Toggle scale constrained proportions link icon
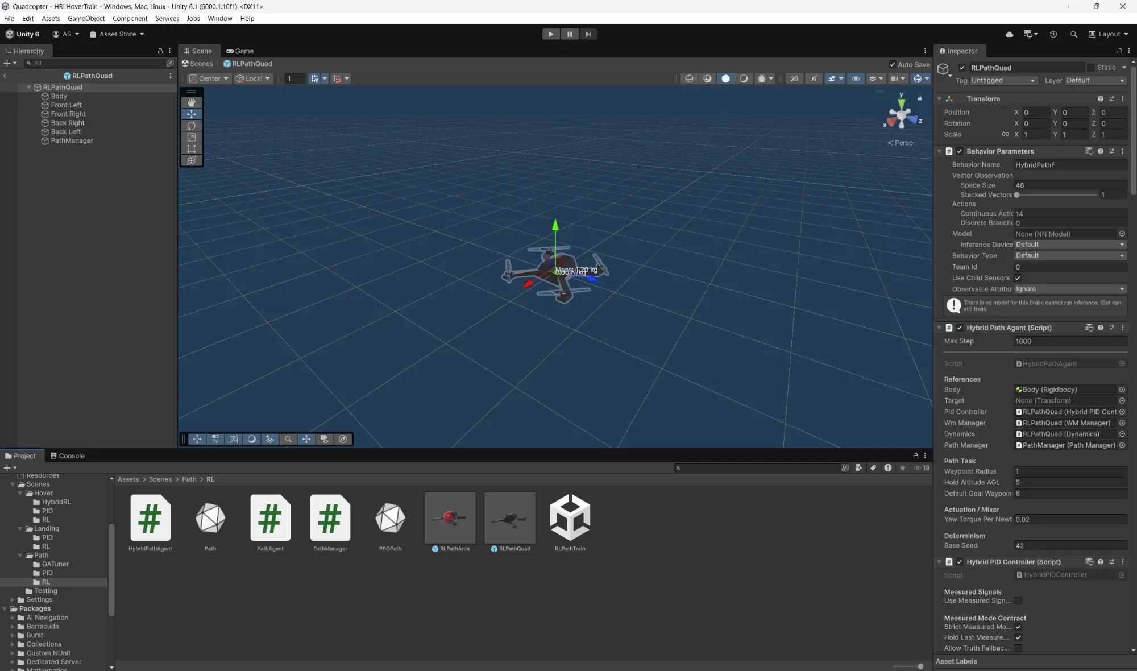 pyautogui.click(x=1006, y=135)
